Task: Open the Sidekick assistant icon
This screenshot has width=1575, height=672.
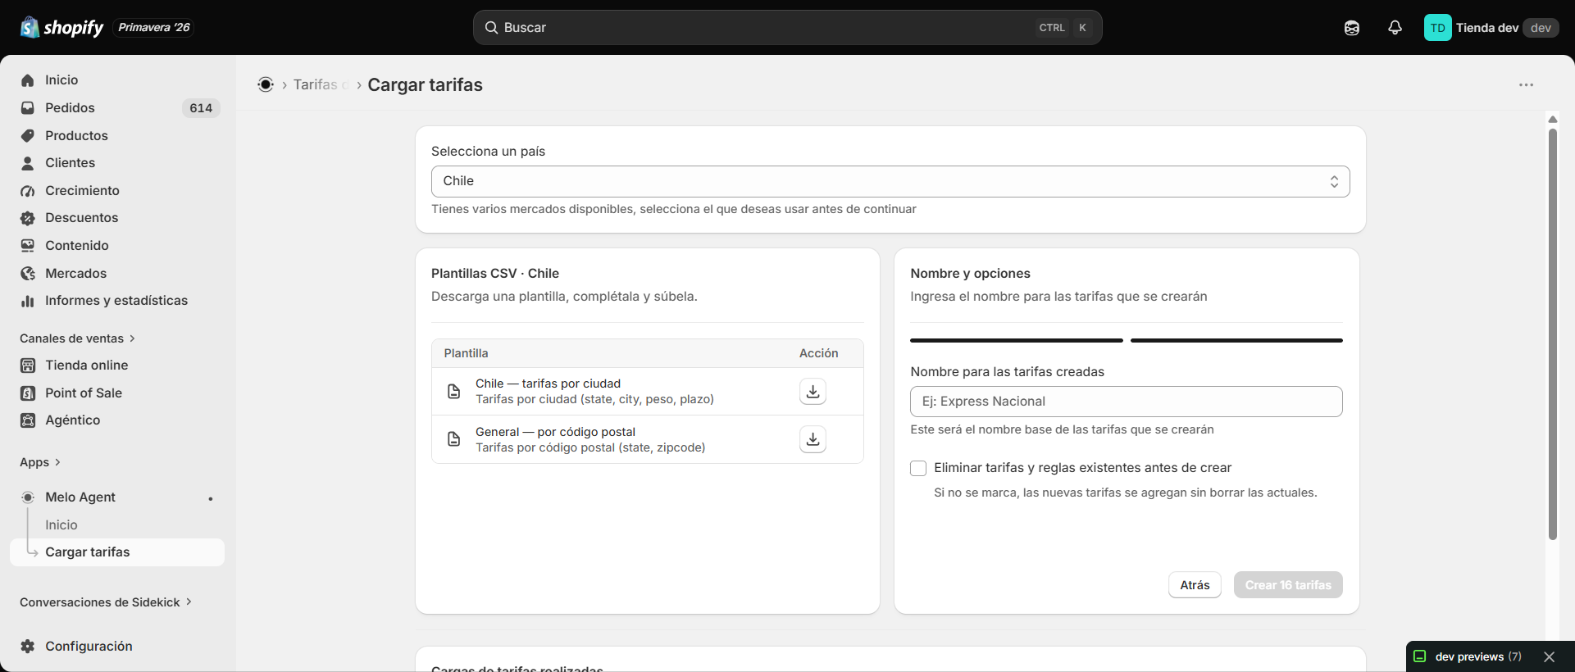Action: pos(1352,28)
